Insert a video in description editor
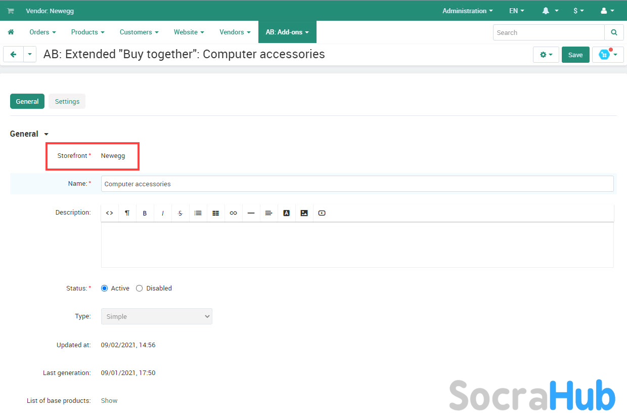The height and width of the screenshot is (413, 627). [x=322, y=213]
